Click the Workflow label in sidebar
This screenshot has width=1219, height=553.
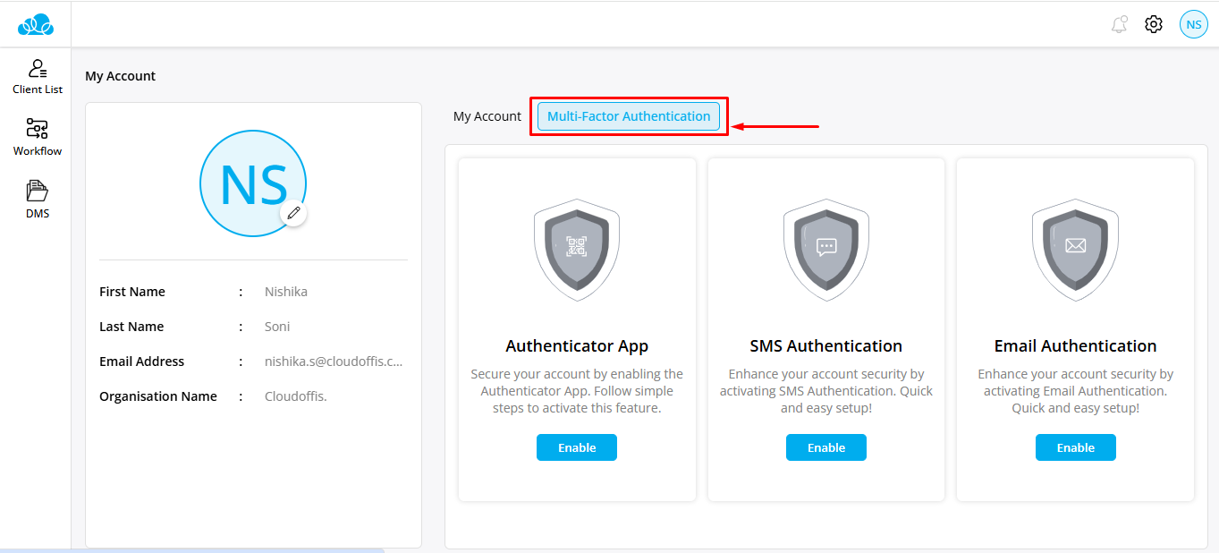38,151
